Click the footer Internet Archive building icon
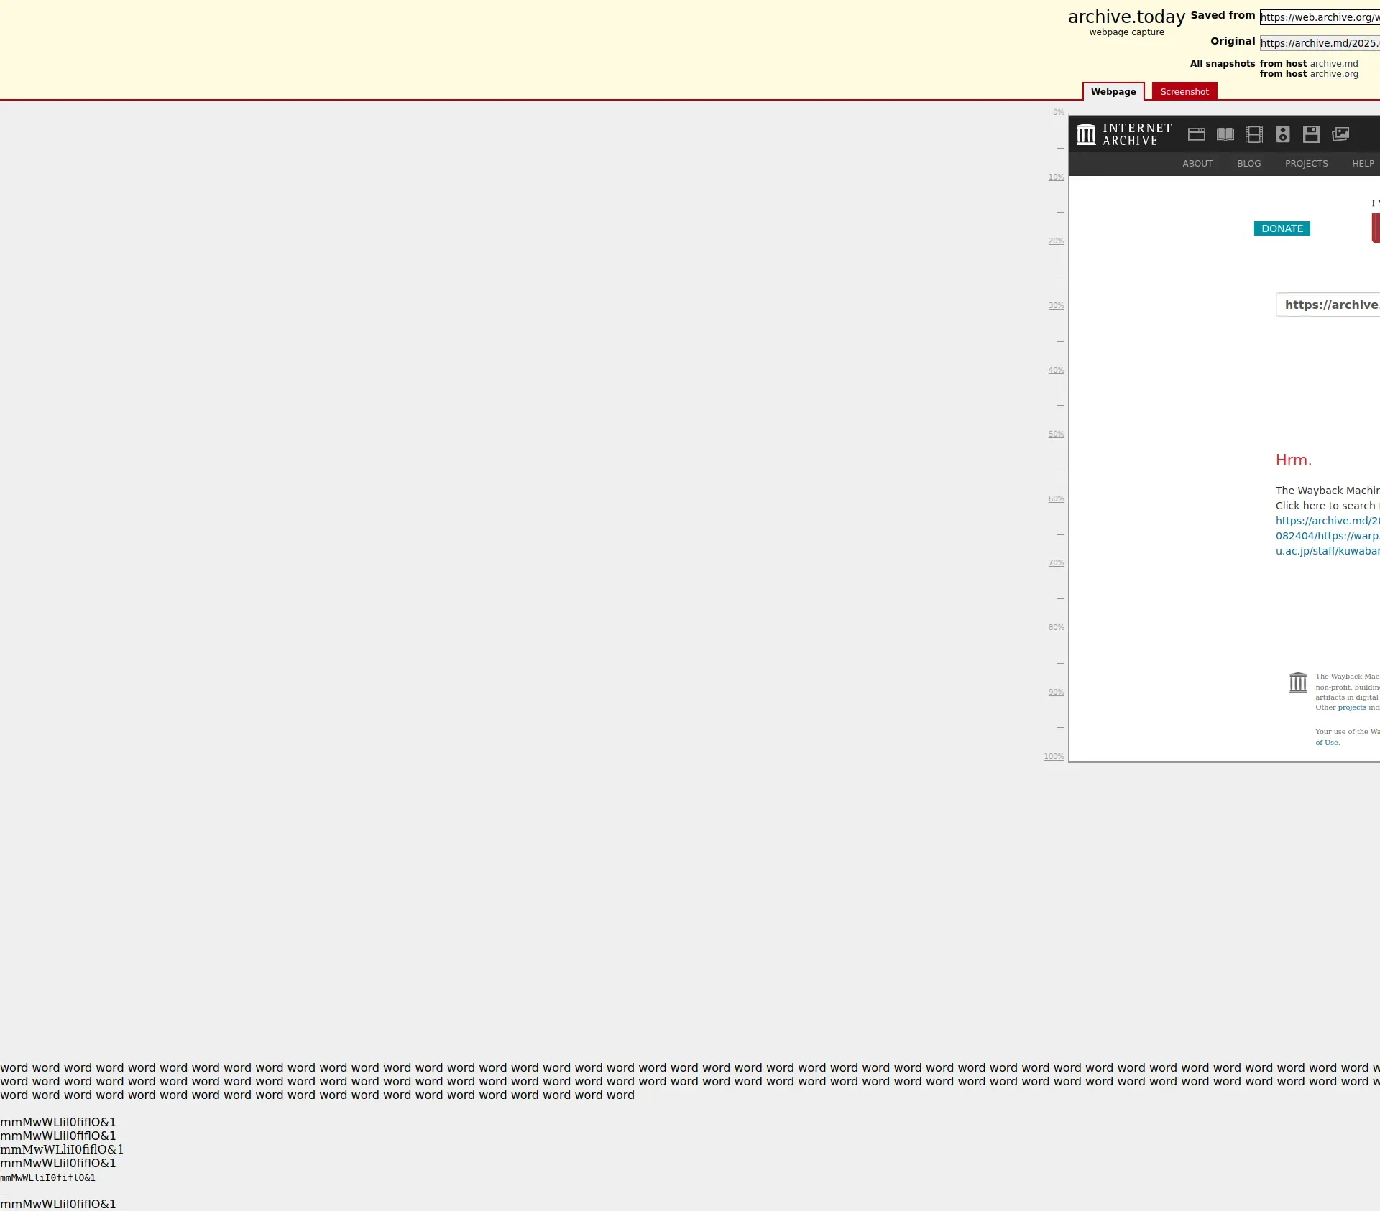 1297,682
